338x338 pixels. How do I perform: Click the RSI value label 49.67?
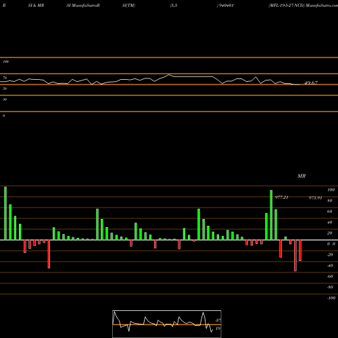coord(311,83)
